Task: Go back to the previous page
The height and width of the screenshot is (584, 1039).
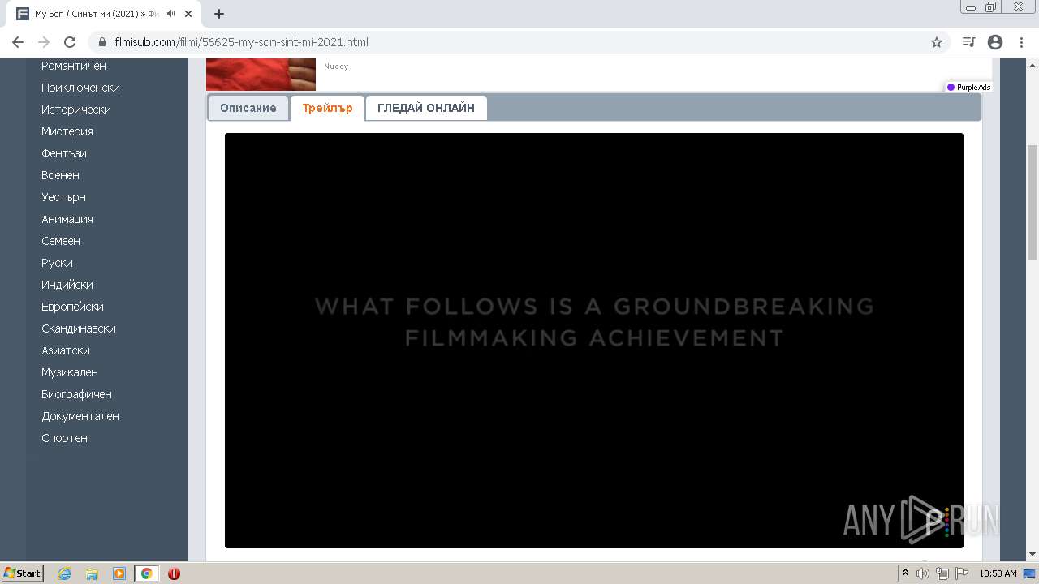Action: coord(18,42)
